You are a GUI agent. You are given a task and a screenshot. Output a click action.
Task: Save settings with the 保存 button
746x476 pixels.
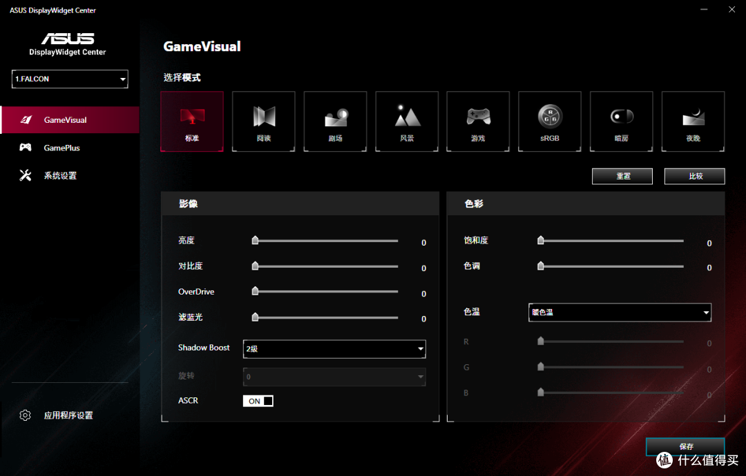click(x=685, y=446)
